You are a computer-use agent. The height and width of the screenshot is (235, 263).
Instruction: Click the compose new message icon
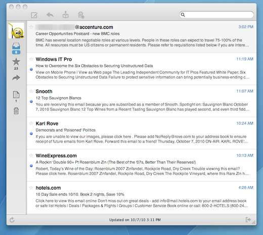[x=34, y=15]
